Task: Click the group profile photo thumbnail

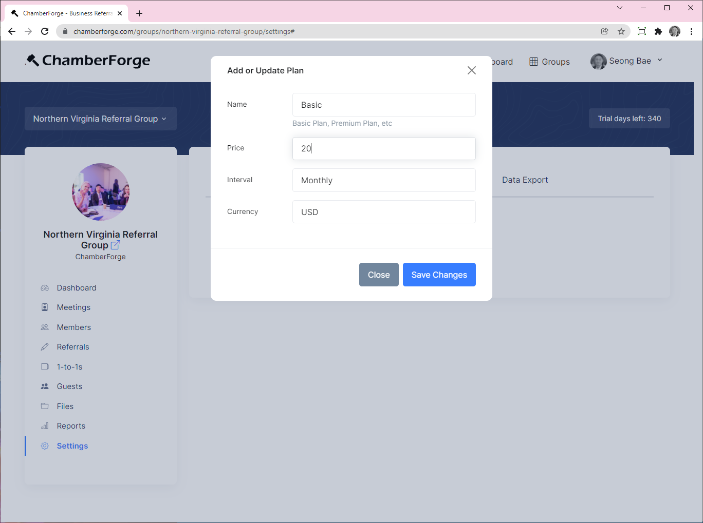Action: tap(101, 192)
